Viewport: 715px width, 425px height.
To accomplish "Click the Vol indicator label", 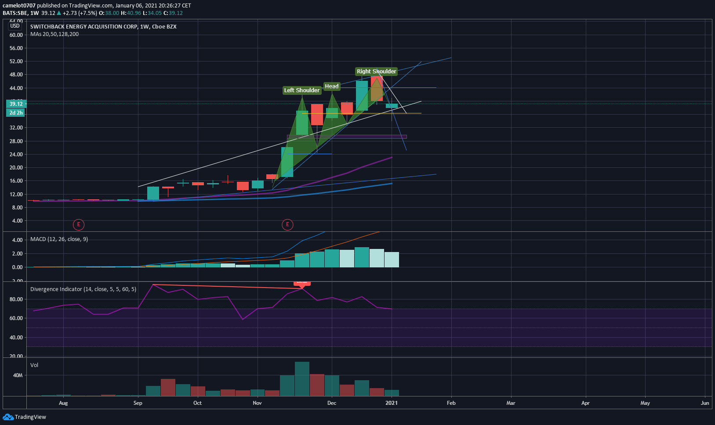I will point(34,365).
